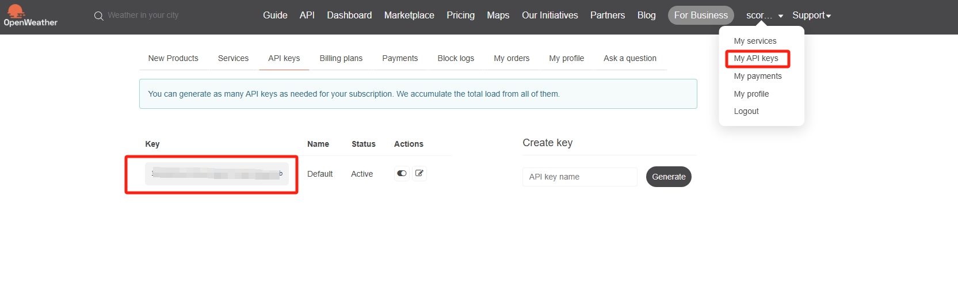Go to the New Products tab

[x=173, y=58]
